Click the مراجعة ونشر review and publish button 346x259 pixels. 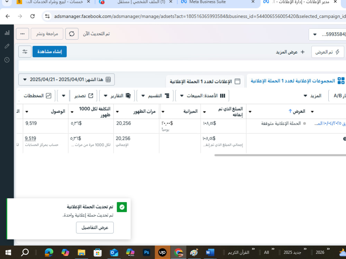[x=47, y=34]
